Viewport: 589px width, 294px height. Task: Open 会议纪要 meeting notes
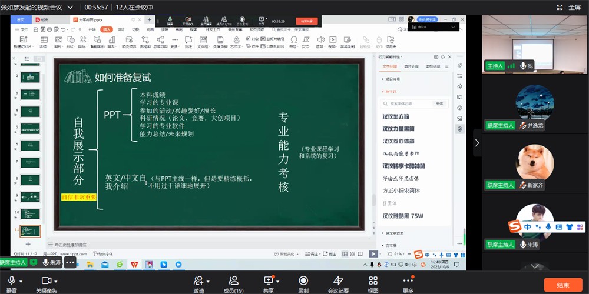338,281
